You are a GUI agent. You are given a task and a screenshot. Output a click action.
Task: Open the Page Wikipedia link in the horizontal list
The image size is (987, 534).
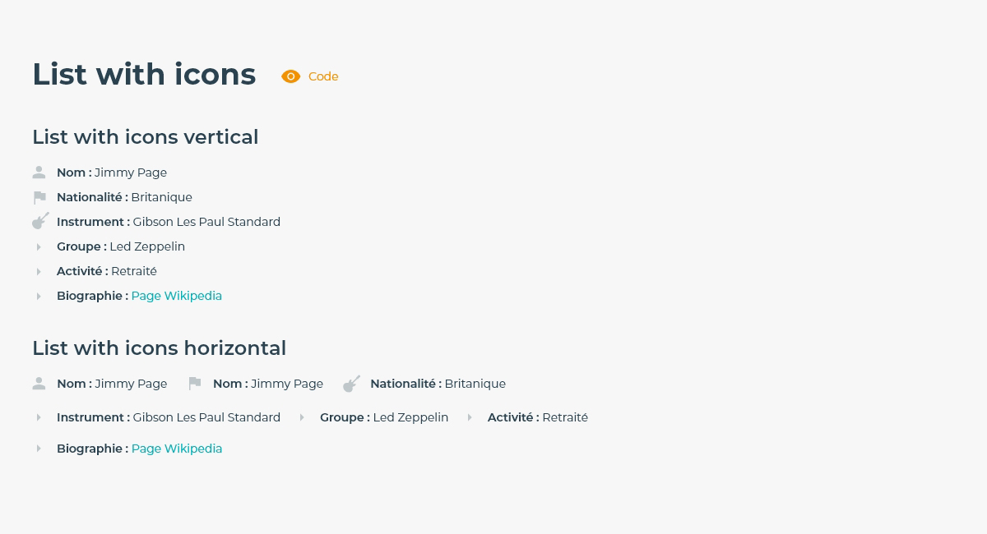click(x=177, y=449)
